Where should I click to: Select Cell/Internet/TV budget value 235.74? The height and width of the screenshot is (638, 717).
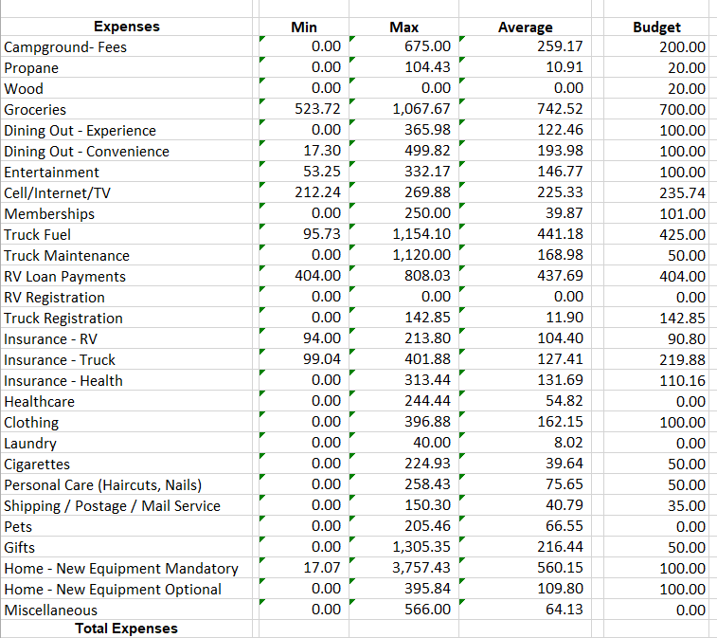point(682,192)
